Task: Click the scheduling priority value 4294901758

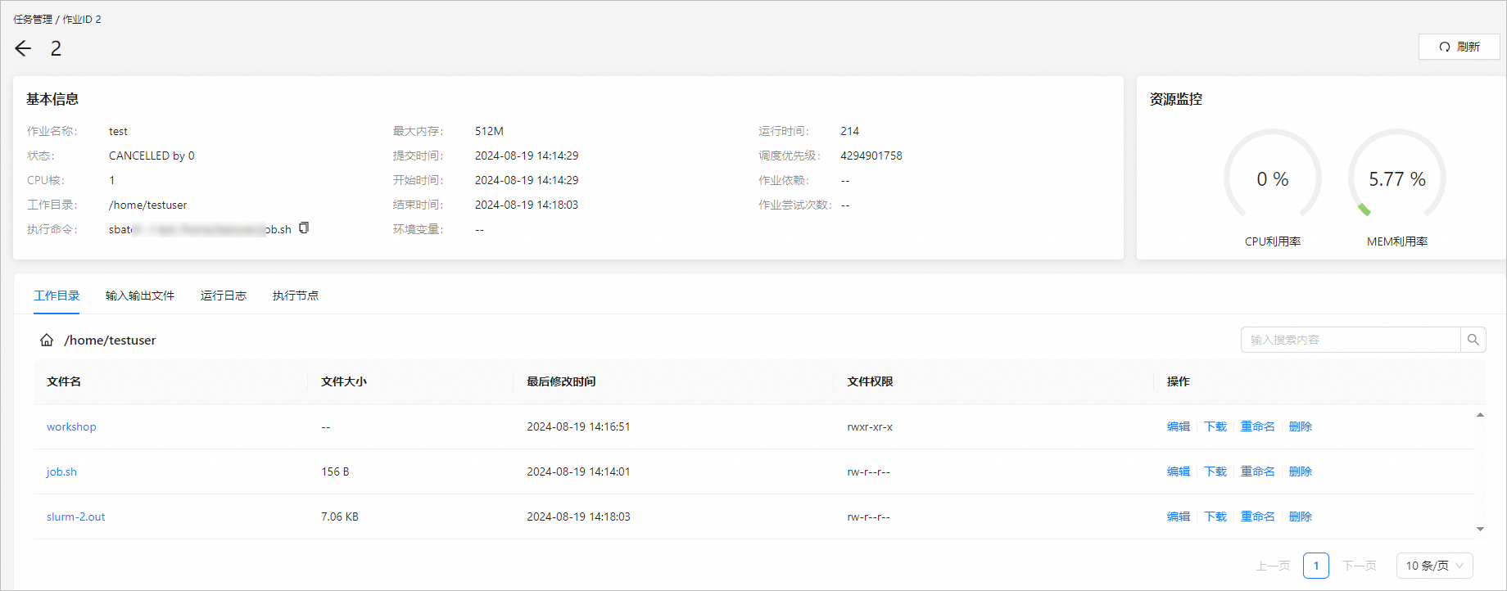Action: click(871, 156)
